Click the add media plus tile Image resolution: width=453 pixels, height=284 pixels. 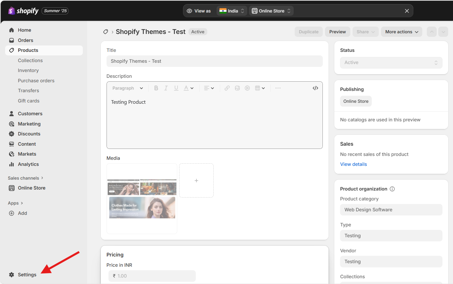[196, 181]
